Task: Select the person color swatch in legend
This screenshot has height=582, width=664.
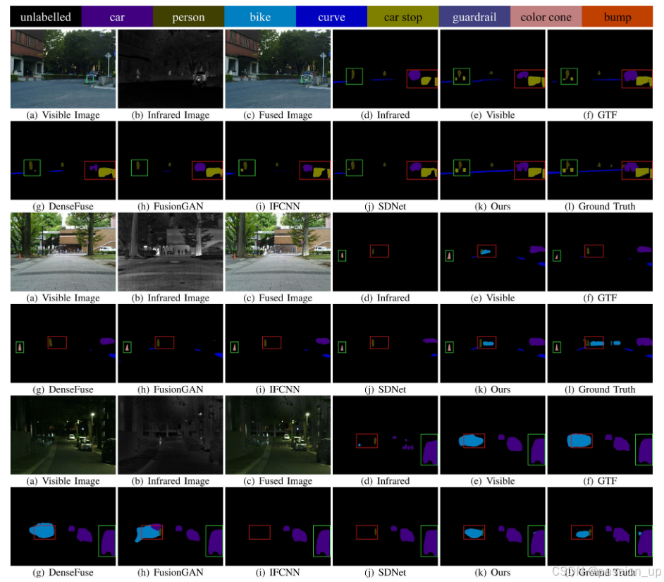Action: 188,16
